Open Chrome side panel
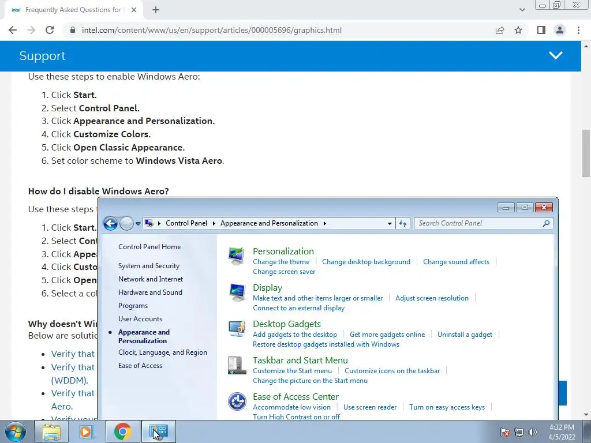This screenshot has height=443, width=591. [x=541, y=30]
